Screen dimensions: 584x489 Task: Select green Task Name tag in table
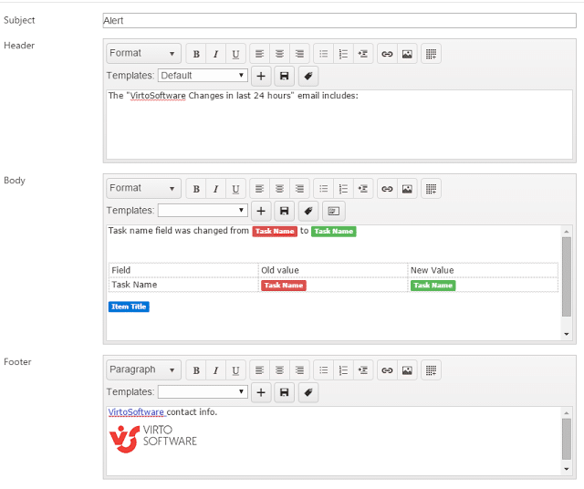tap(433, 286)
